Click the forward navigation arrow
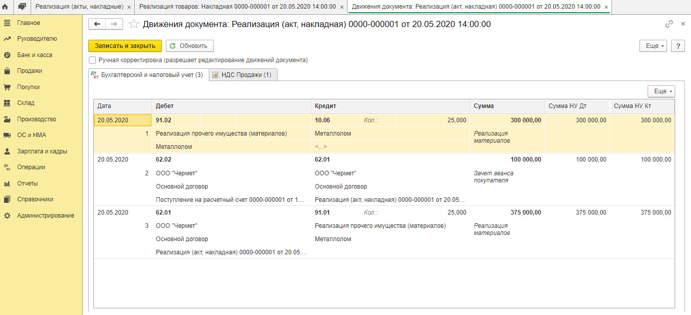 pos(114,24)
